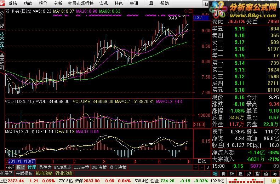Click the diamond marker icon above chart
280x184 pixels.
(186, 11)
